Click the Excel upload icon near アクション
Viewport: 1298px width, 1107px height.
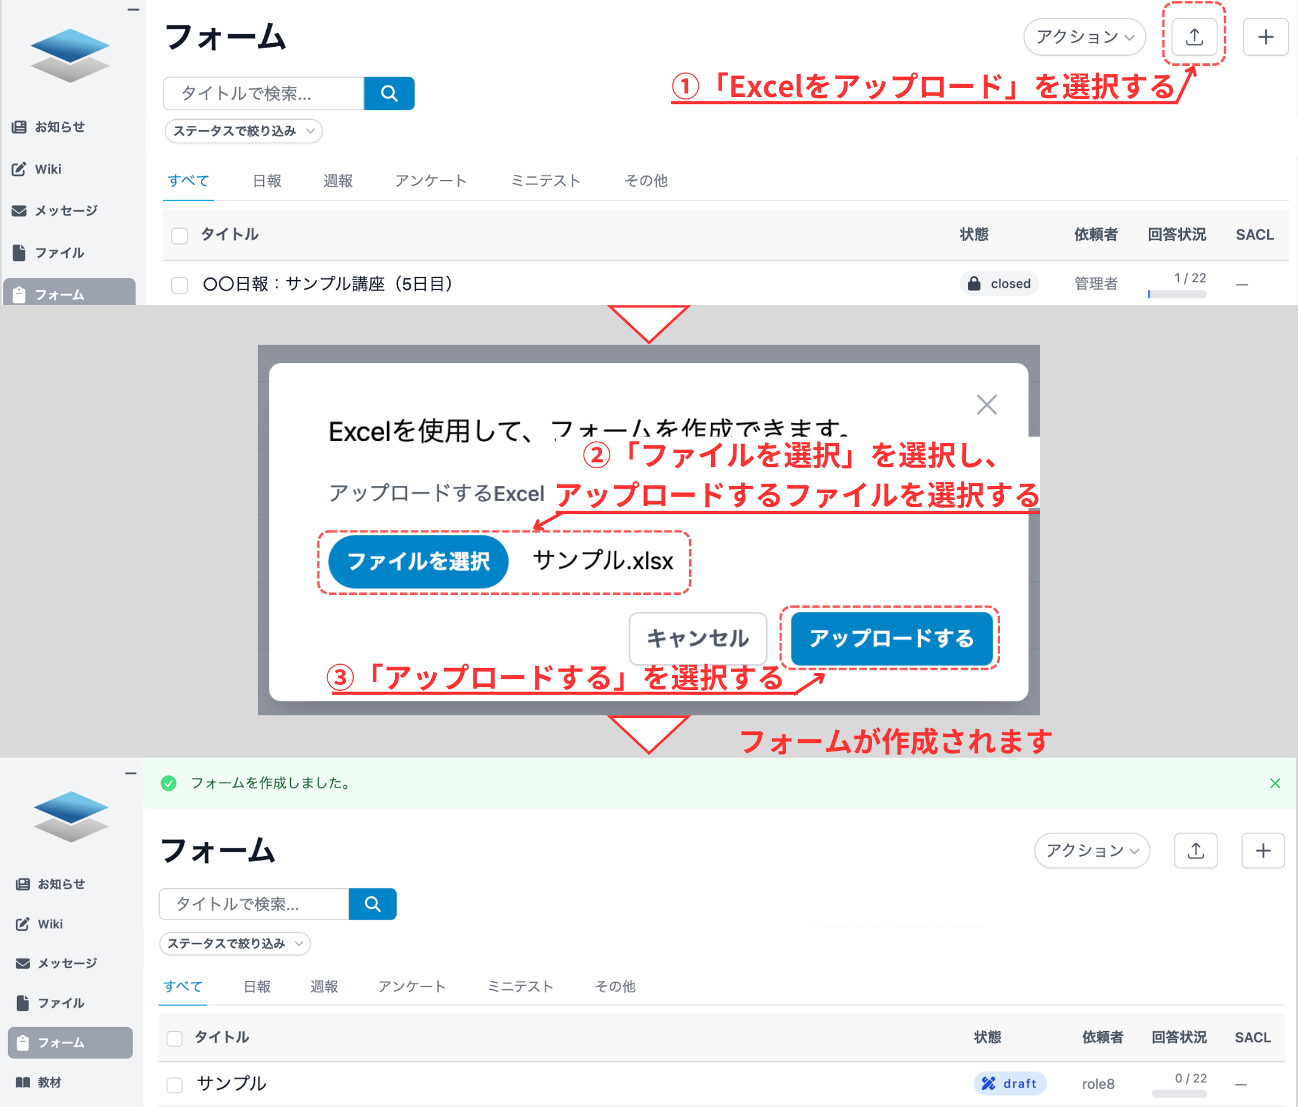click(x=1194, y=37)
